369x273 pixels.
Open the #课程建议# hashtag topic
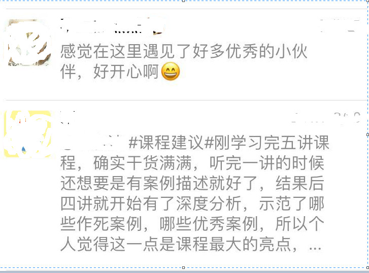pos(166,143)
